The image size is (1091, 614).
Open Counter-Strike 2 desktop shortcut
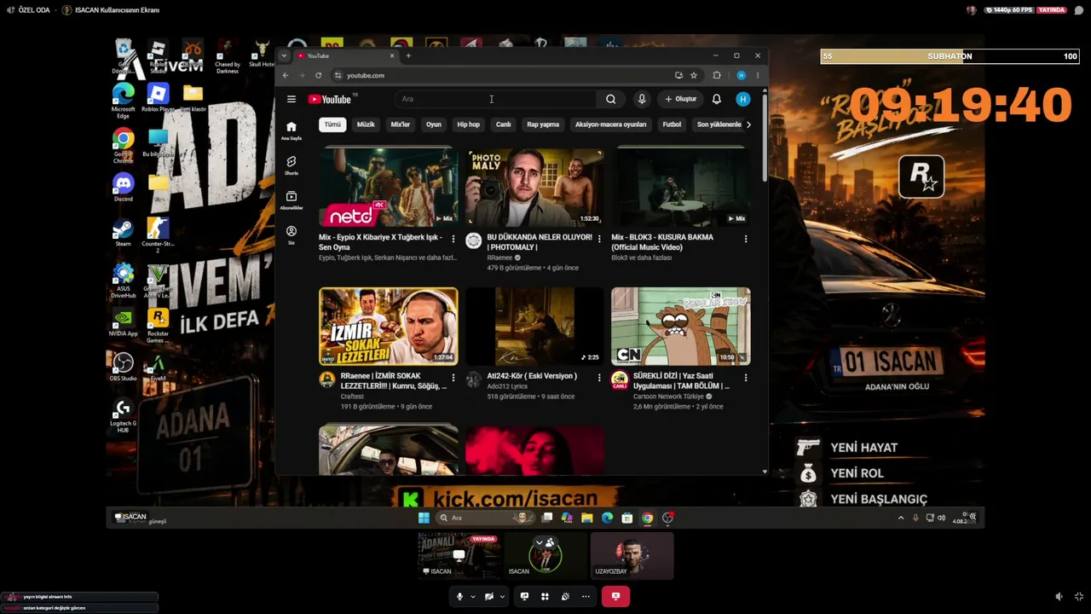[x=158, y=235]
